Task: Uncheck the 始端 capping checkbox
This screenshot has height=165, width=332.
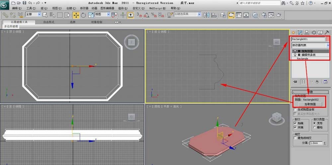Action: 295,123
